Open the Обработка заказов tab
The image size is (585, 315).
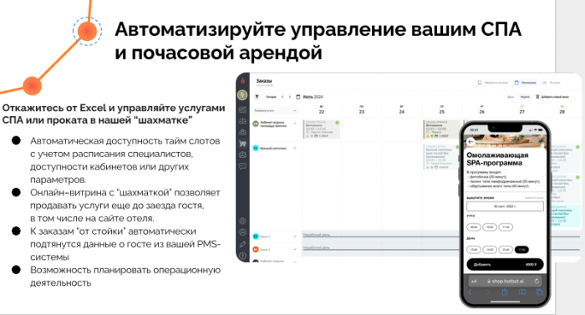coord(493,83)
